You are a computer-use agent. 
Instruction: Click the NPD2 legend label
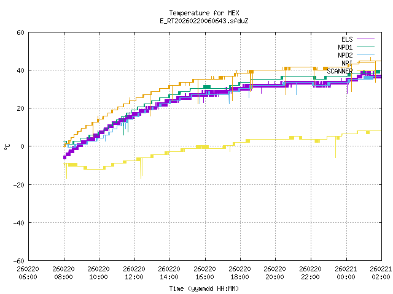pyautogui.click(x=345, y=55)
